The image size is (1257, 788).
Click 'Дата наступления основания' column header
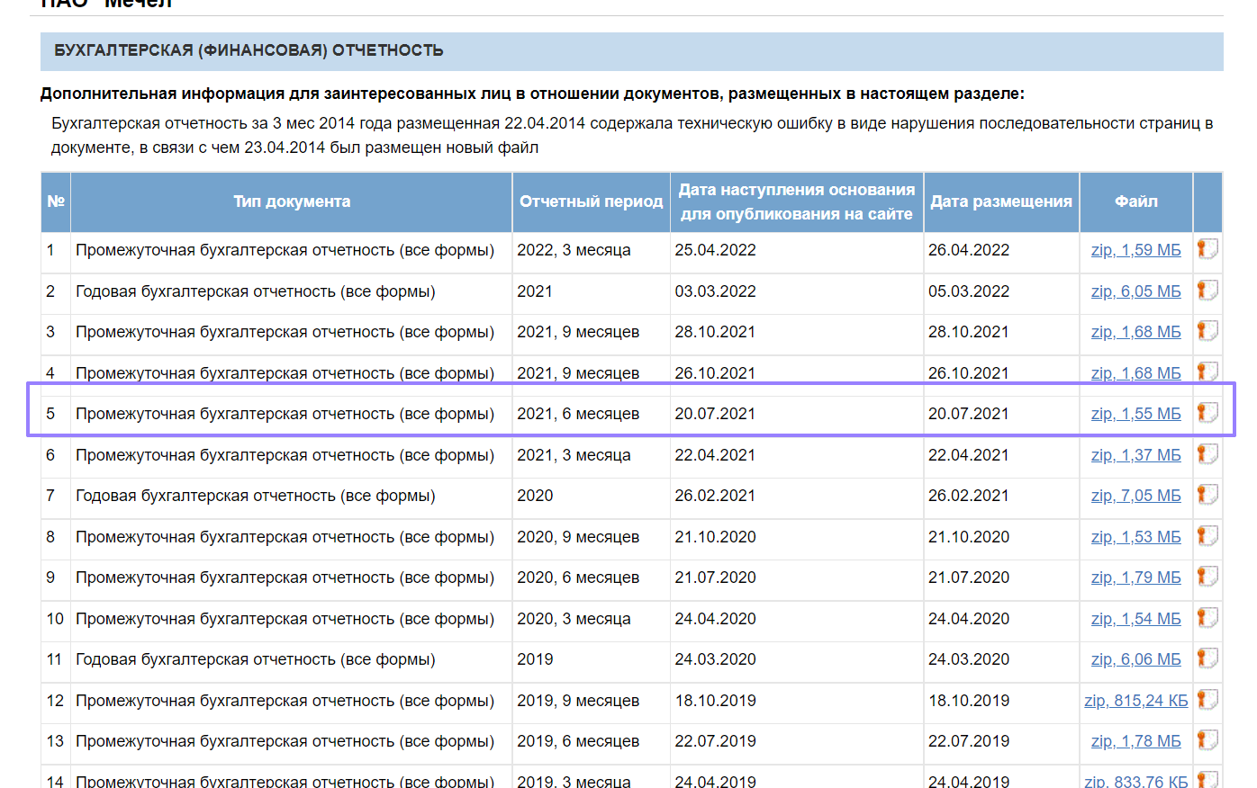[x=797, y=201]
